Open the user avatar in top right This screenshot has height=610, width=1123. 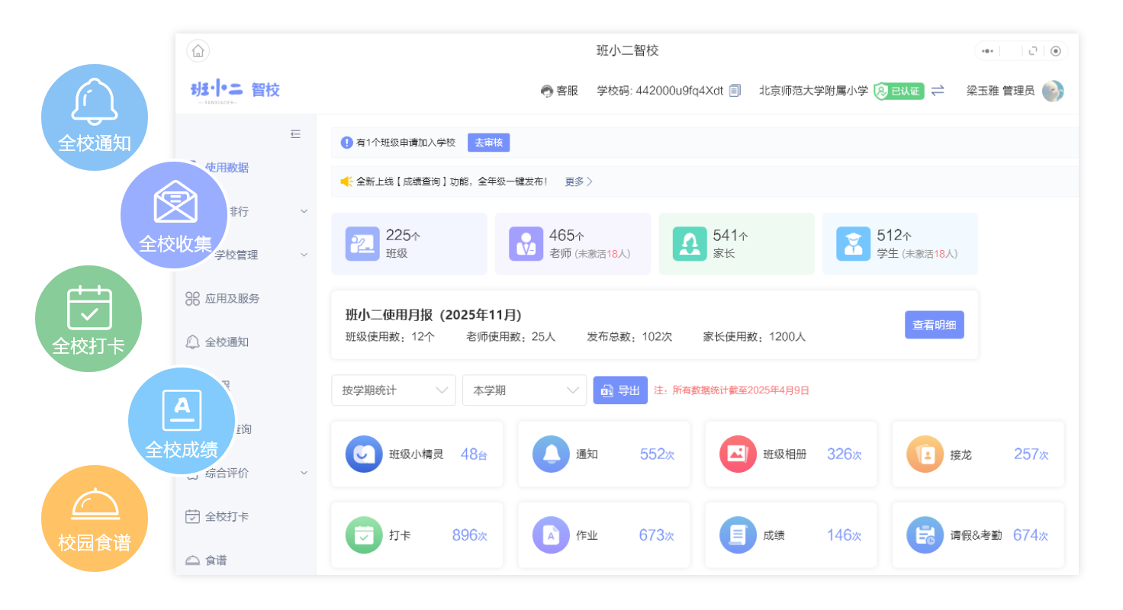click(1053, 91)
